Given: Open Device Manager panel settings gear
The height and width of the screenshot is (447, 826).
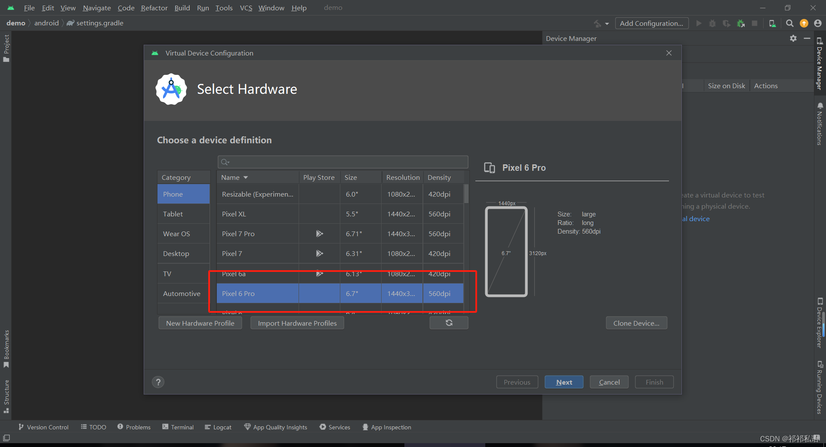Looking at the screenshot, I should point(793,38).
